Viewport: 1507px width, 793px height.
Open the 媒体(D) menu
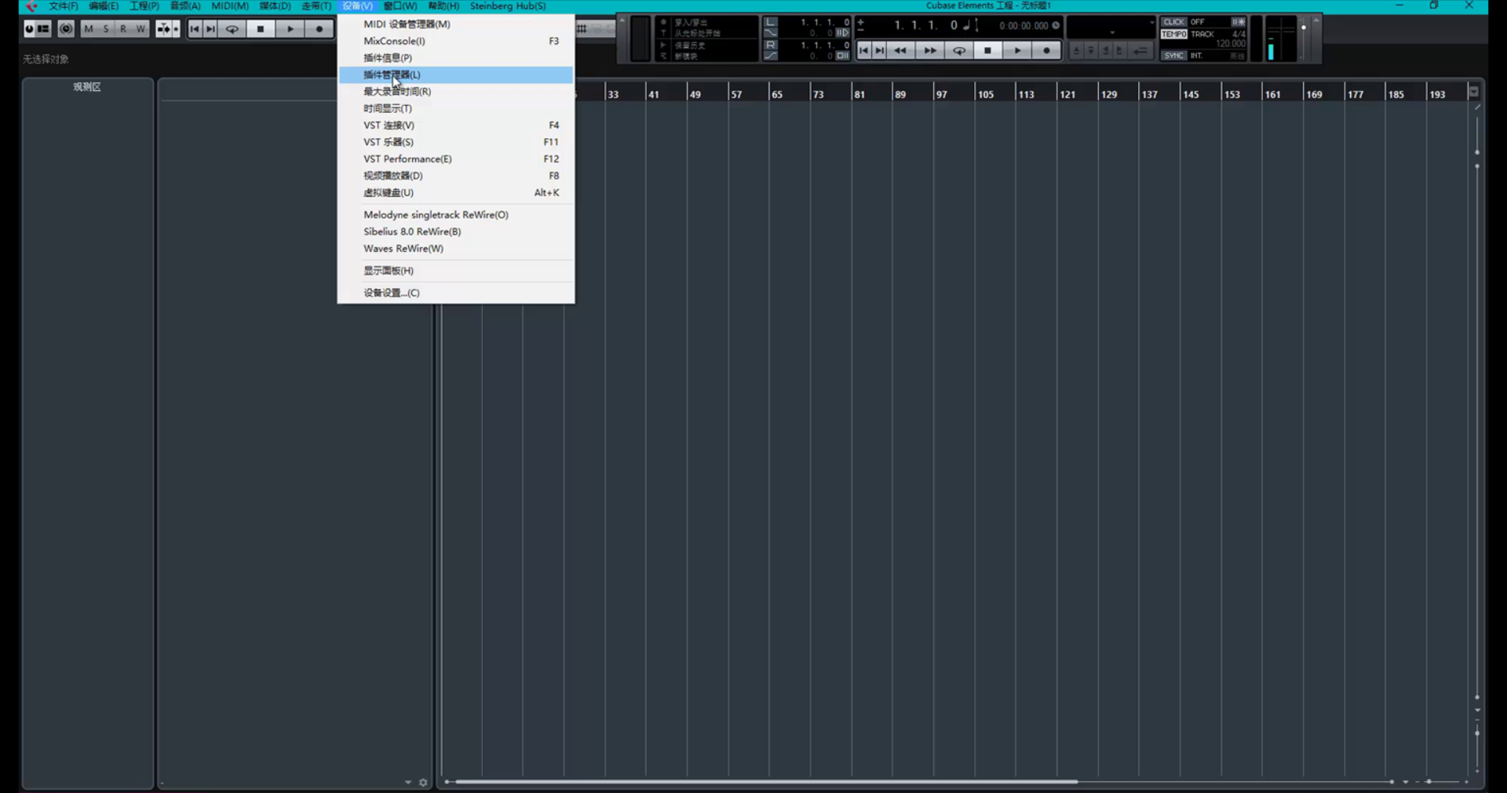[275, 6]
